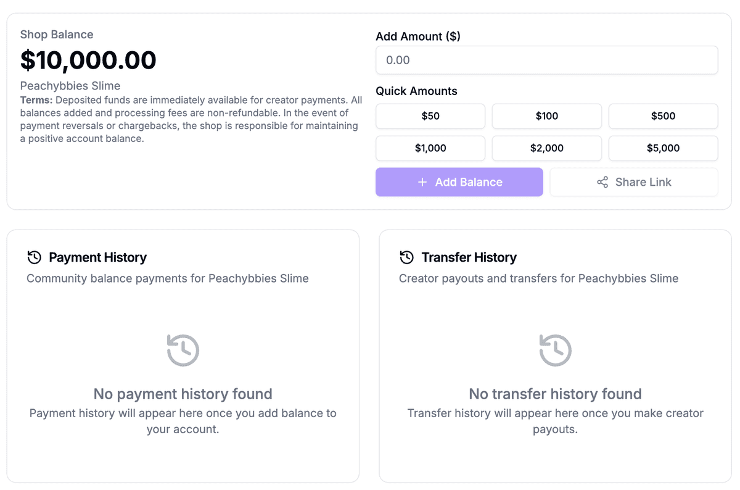
Task: Click the history clock icon beside Payment History
Action: tap(33, 257)
